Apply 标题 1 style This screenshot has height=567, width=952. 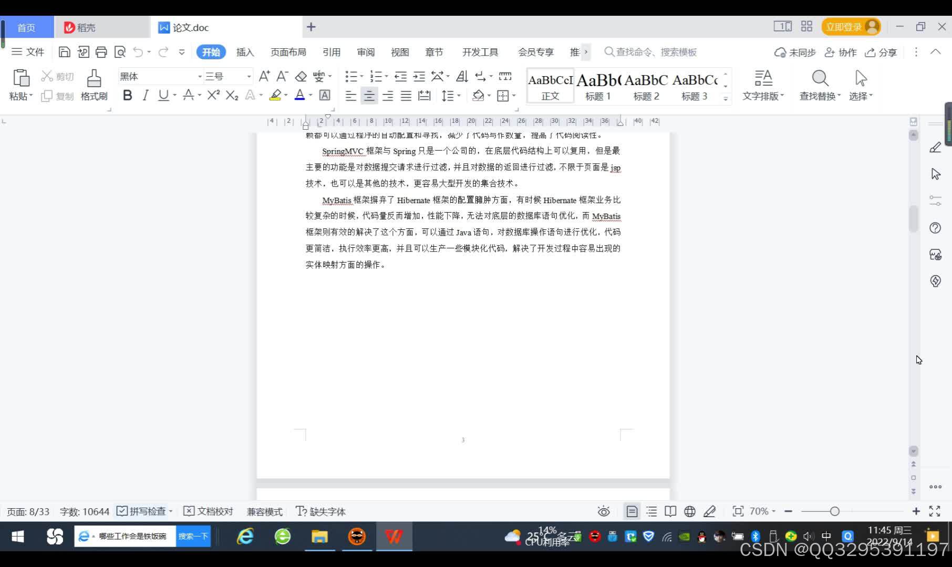point(598,86)
